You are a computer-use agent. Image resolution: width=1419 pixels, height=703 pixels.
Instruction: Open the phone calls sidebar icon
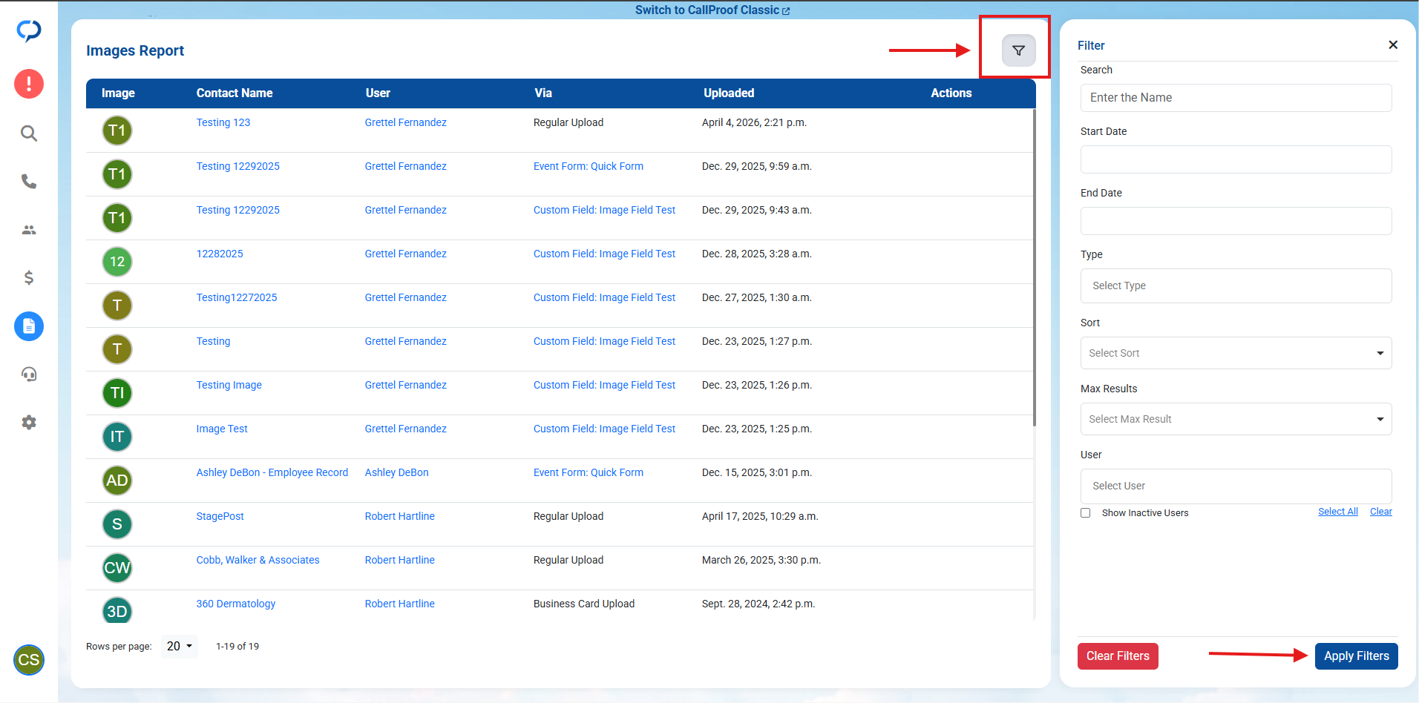coord(29,182)
